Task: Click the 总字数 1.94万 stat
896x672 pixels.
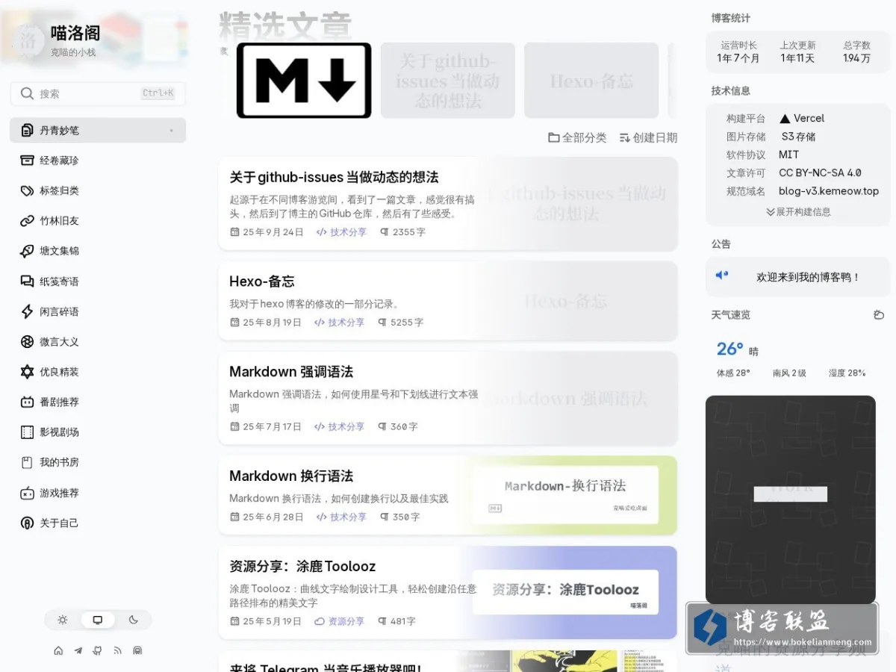Action: (856, 52)
